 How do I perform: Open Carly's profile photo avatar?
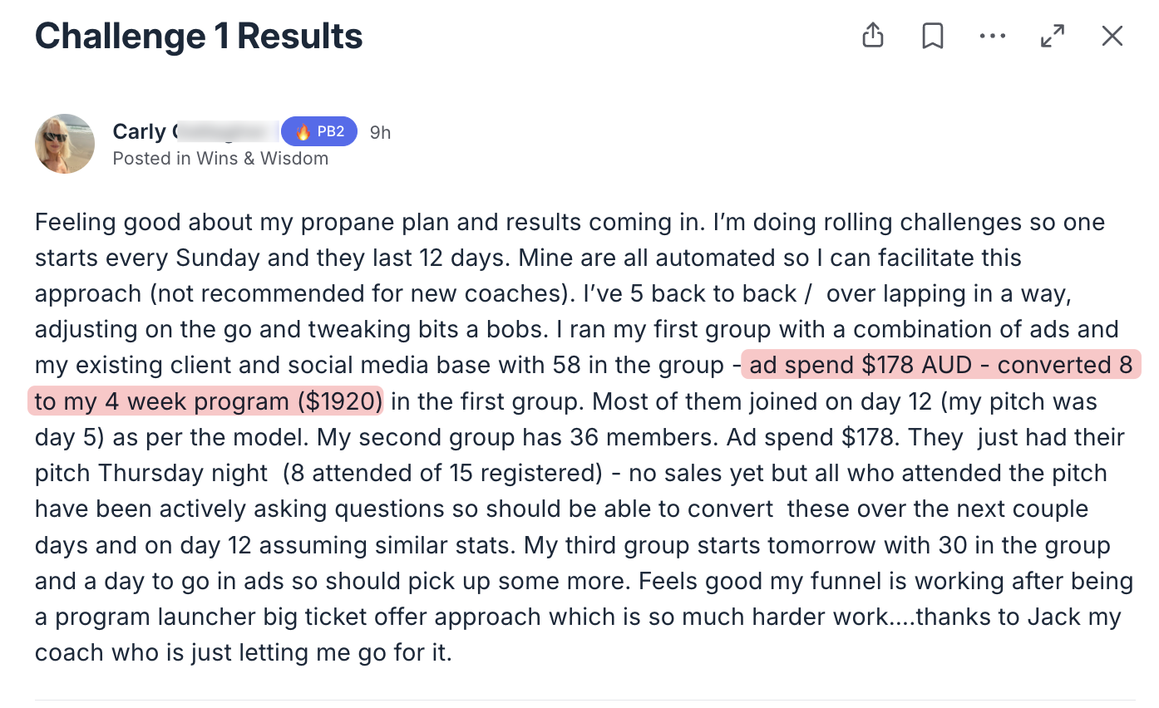pos(65,144)
